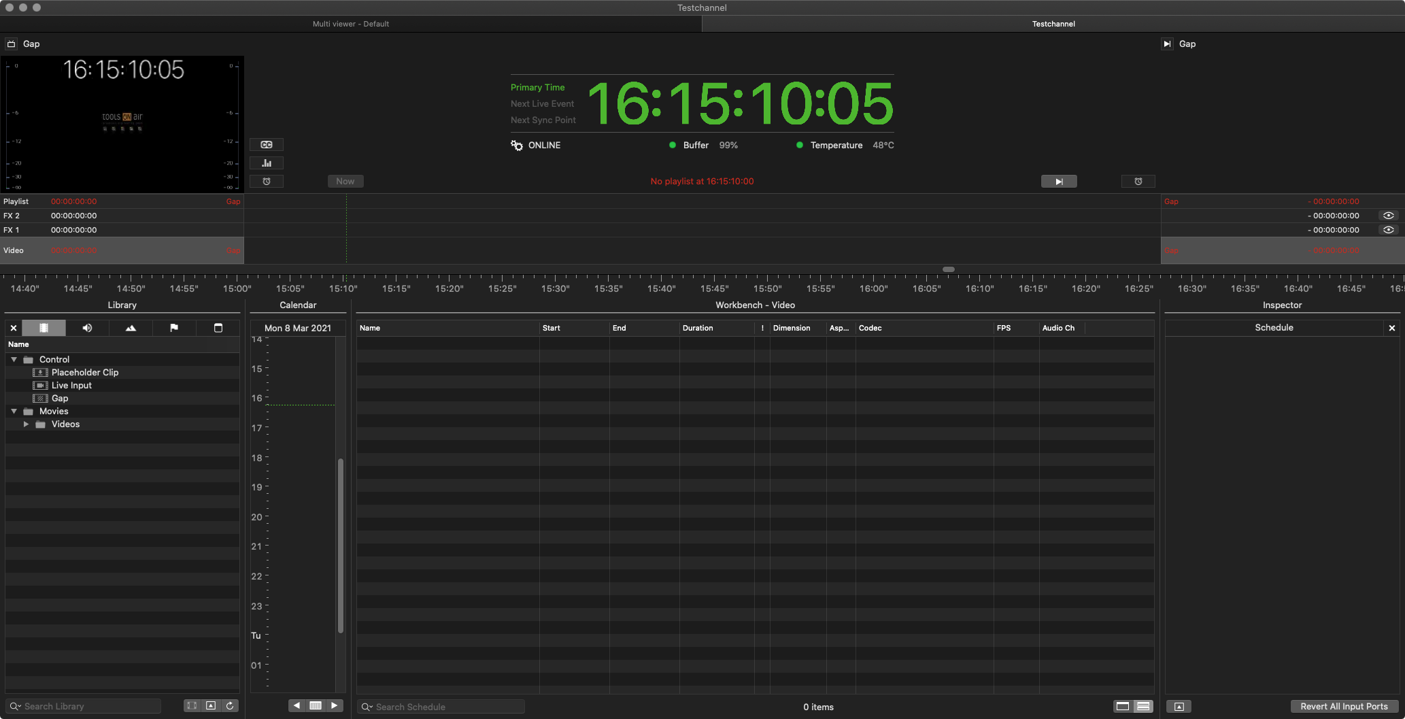This screenshot has height=719, width=1405.
Task: Refresh the library list
Action: (x=230, y=706)
